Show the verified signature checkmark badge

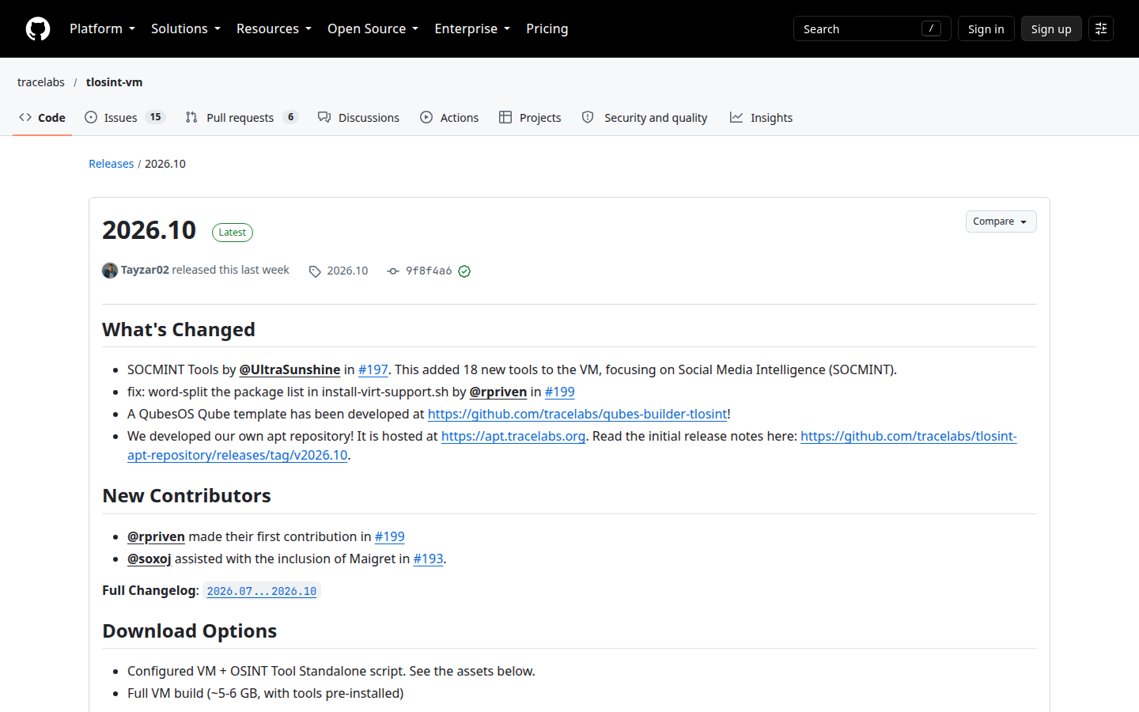(464, 271)
